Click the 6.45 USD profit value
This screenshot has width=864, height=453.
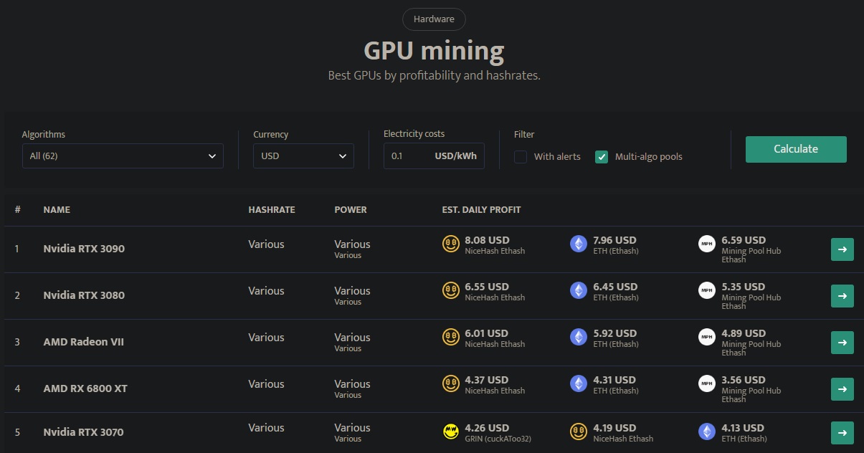pyautogui.click(x=614, y=287)
